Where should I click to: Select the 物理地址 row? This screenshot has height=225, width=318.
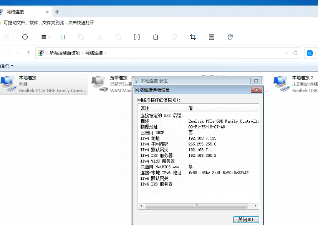click(199, 127)
